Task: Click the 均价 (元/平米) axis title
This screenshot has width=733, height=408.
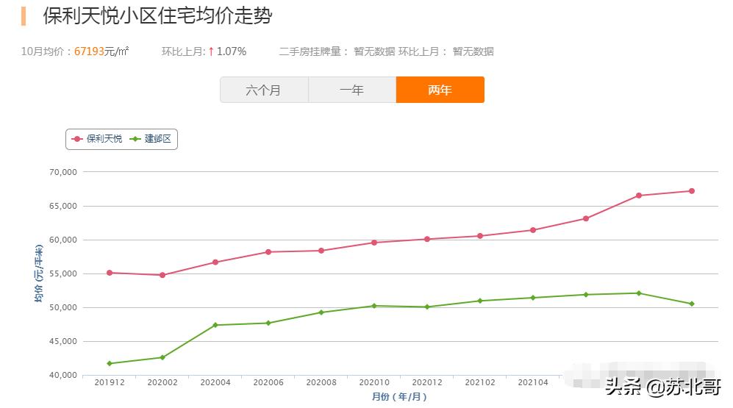Action: tap(39, 273)
